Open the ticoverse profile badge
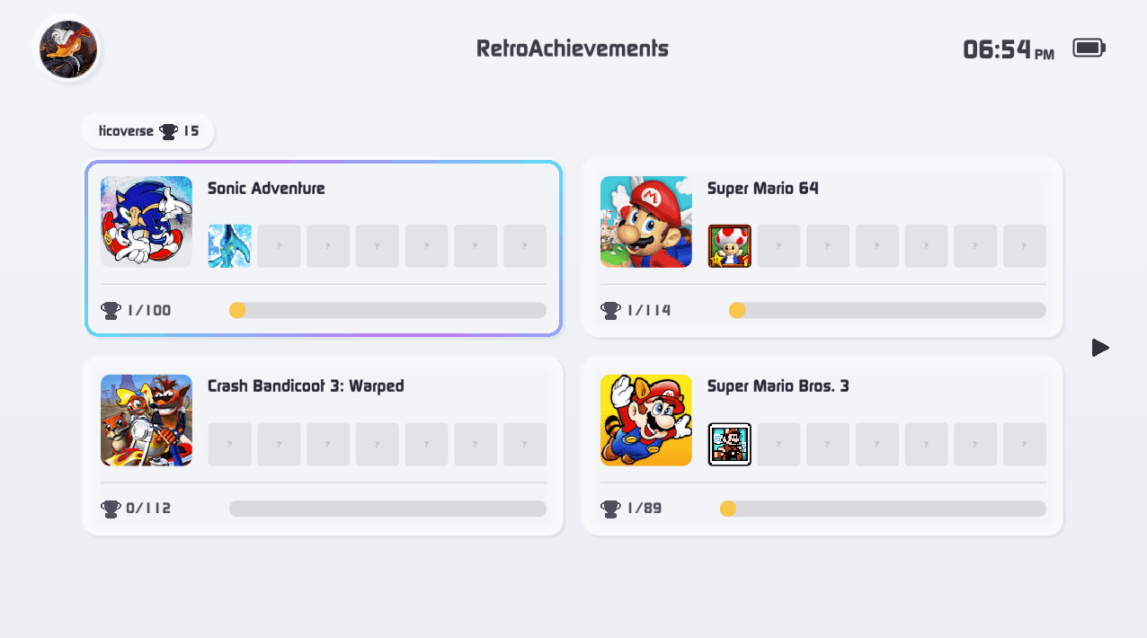The height and width of the screenshot is (638, 1147). coord(148,130)
